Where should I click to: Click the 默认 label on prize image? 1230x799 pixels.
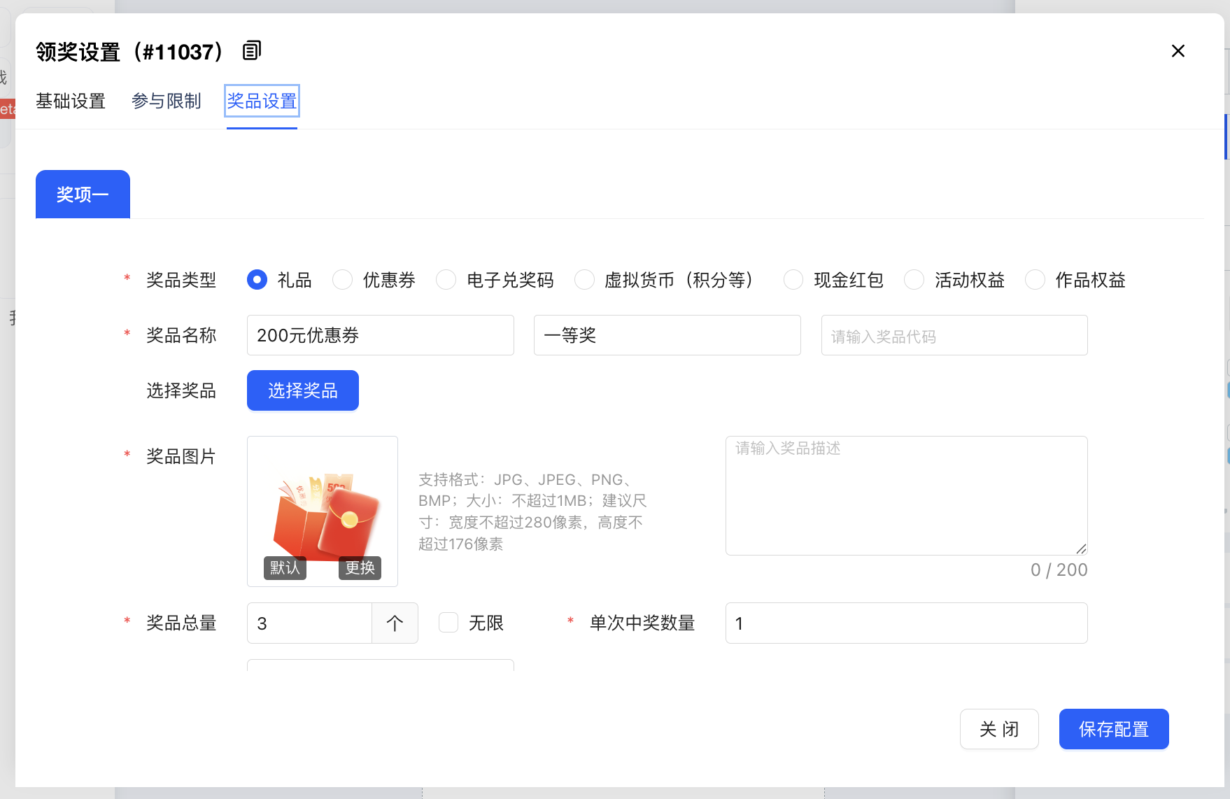285,567
